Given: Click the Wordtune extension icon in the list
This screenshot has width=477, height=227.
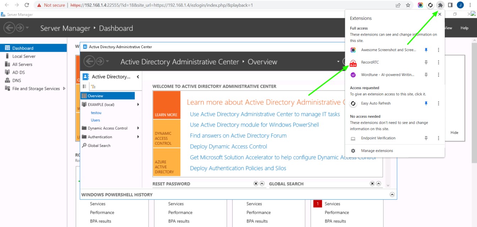Looking at the screenshot, I should pos(353,75).
